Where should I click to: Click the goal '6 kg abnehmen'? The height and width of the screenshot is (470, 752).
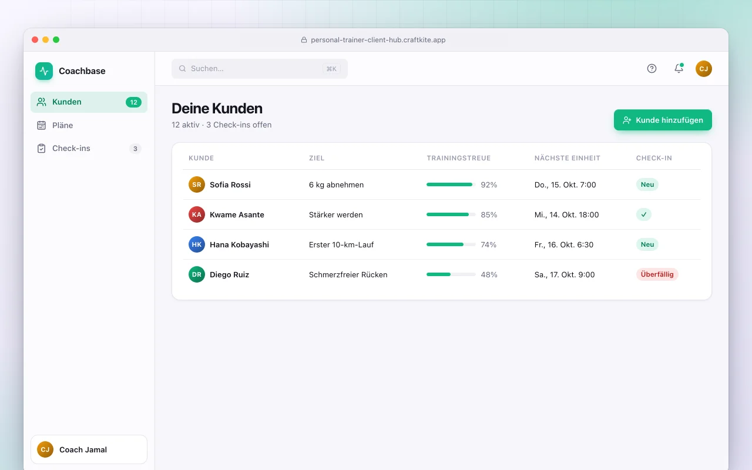tap(336, 184)
